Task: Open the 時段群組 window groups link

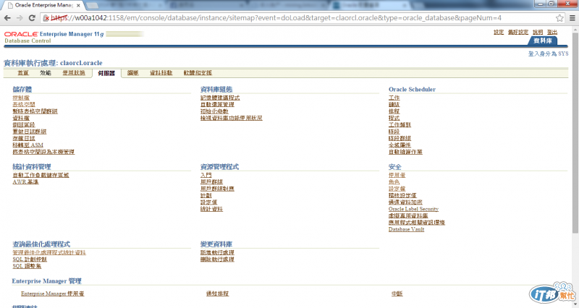Action: point(400,138)
